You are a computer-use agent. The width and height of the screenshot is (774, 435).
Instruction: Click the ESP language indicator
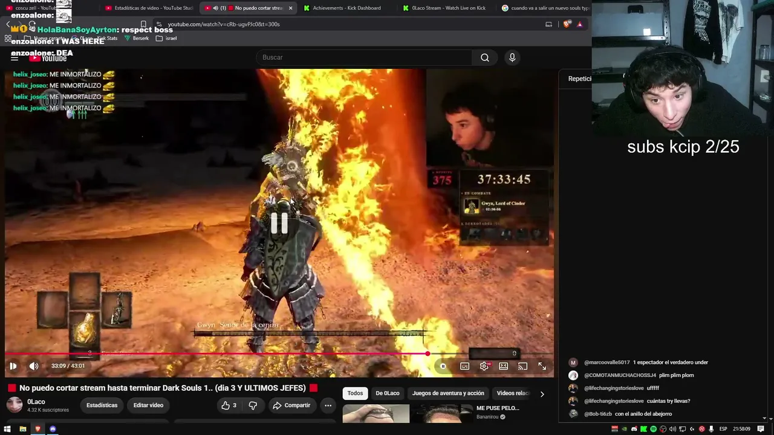[x=723, y=429]
